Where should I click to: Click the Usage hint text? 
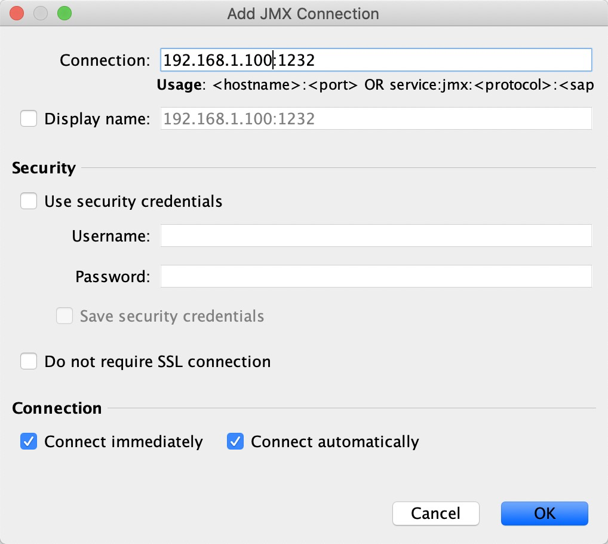tap(375, 84)
